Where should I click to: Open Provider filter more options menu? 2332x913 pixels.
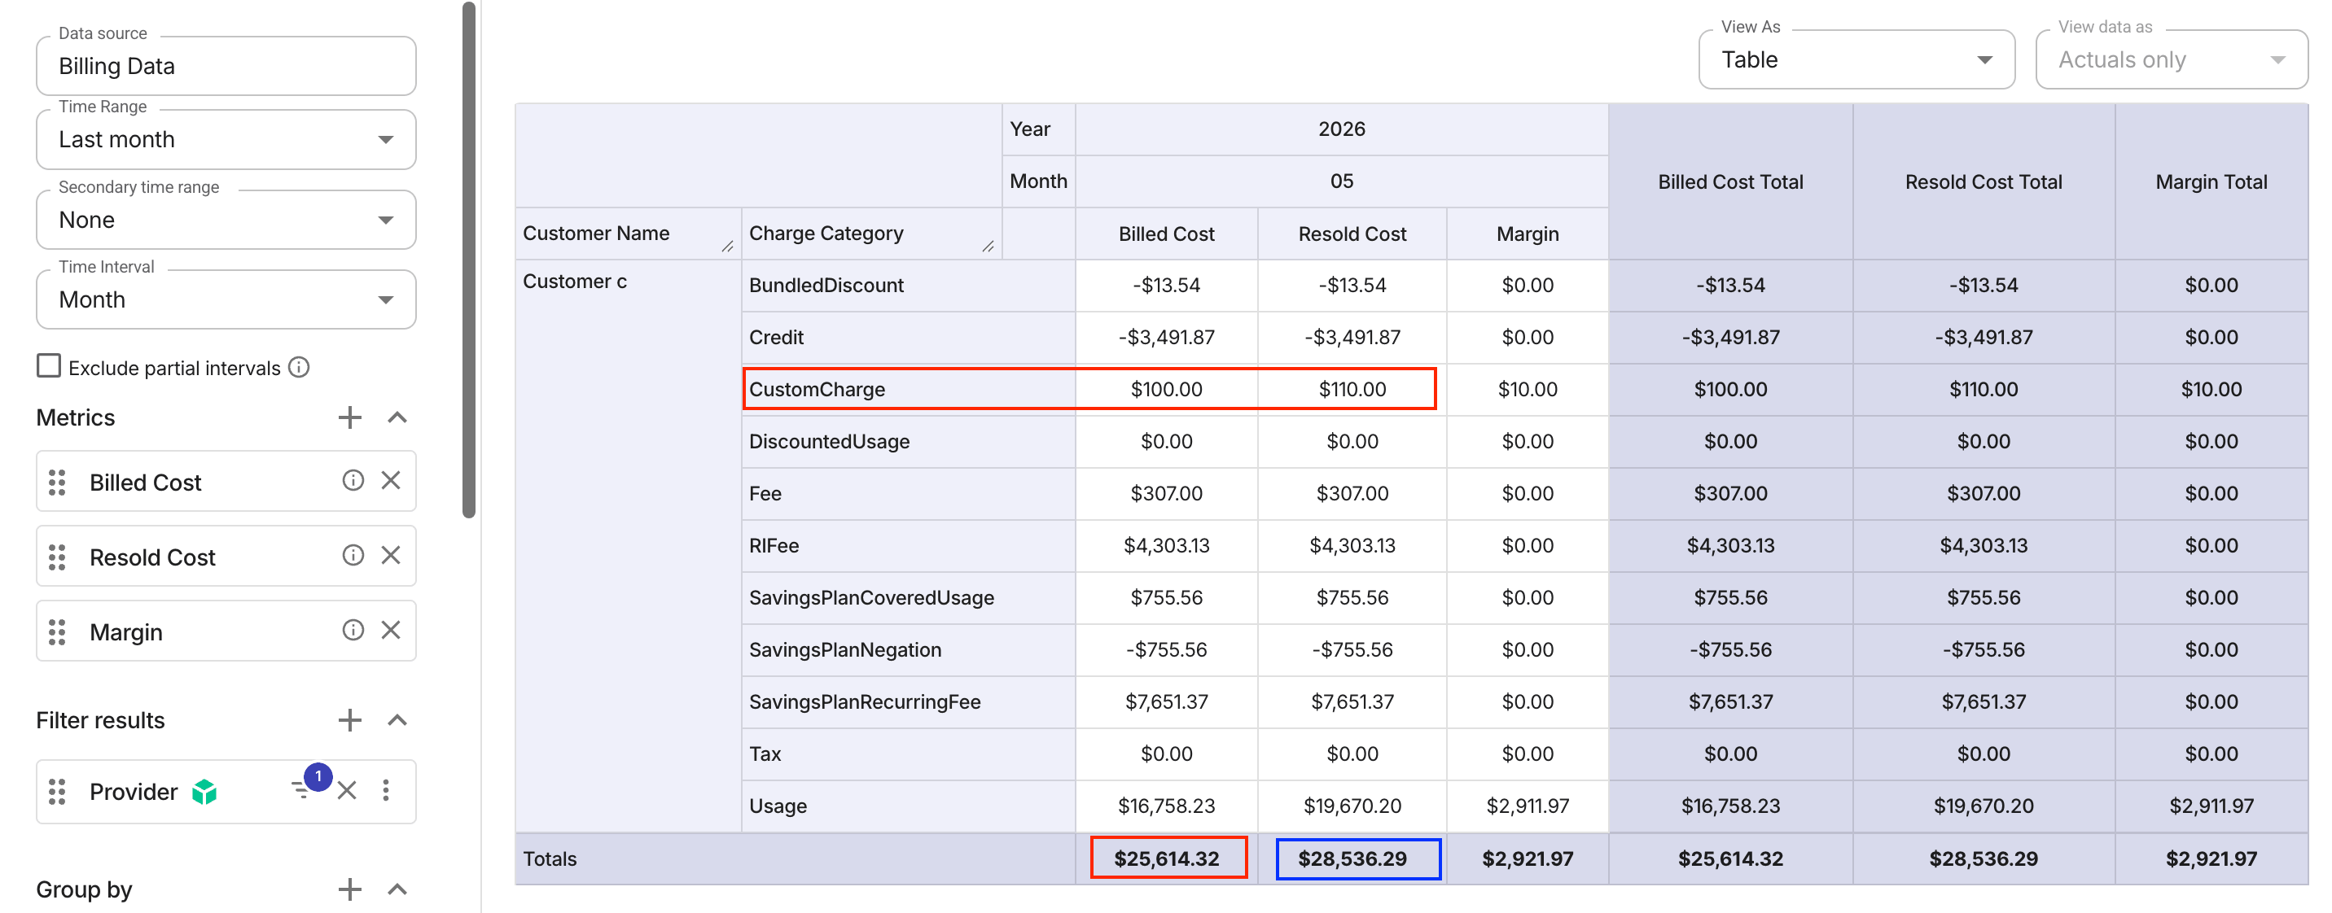tap(386, 791)
